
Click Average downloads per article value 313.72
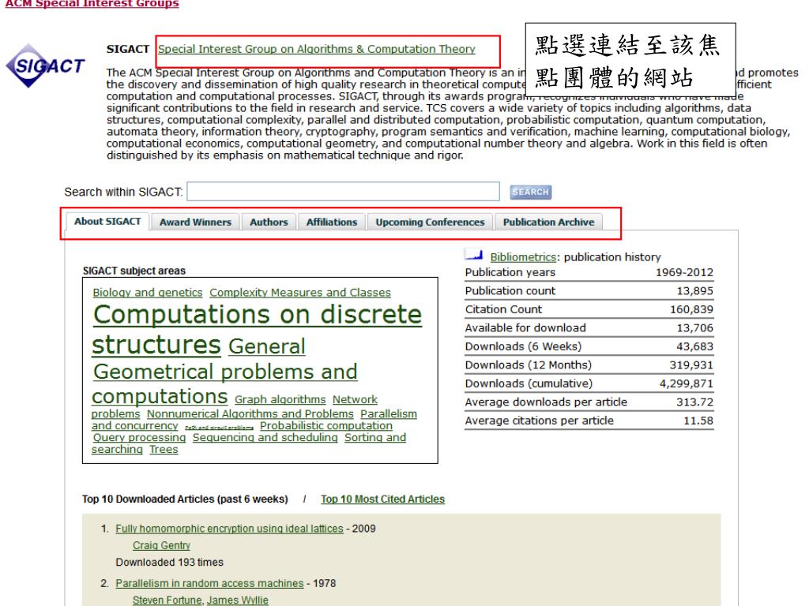click(695, 402)
